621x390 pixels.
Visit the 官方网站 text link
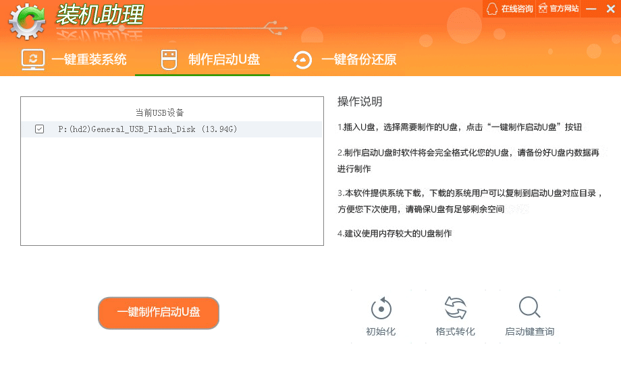coord(564,9)
